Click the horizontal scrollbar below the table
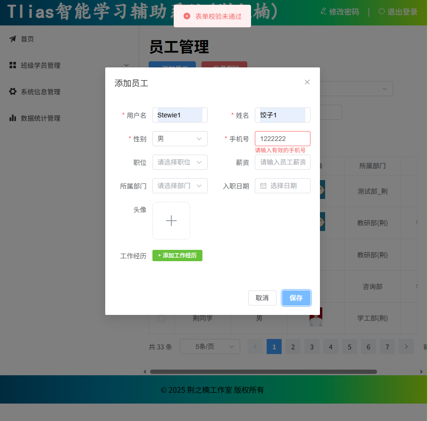Image resolution: width=428 pixels, height=421 pixels. (263, 371)
